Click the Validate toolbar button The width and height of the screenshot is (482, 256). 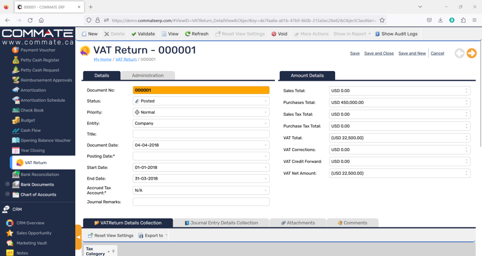coord(143,34)
